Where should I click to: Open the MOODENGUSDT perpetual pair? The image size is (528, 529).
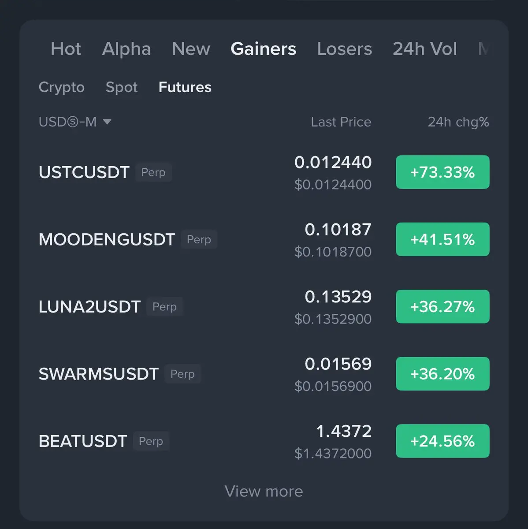click(264, 239)
